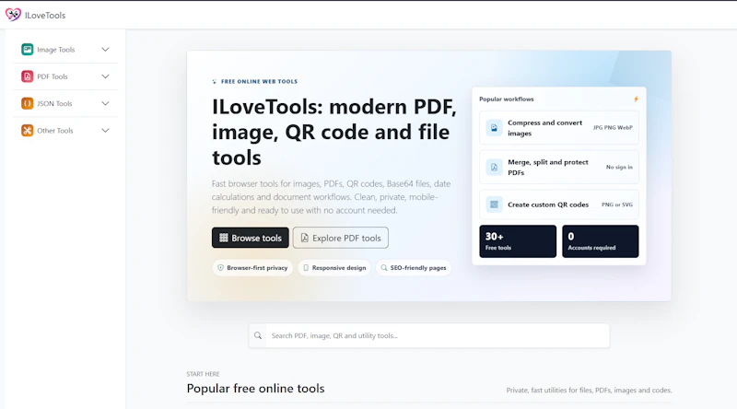Click the image icon beside Compress and convert
Viewport: 737px width, 409px height.
point(494,127)
